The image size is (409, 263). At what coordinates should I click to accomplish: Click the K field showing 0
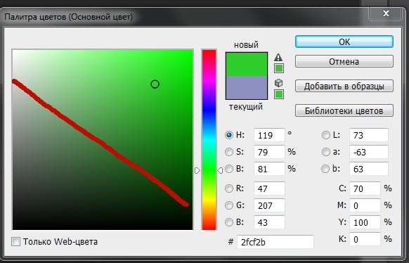[365, 239]
